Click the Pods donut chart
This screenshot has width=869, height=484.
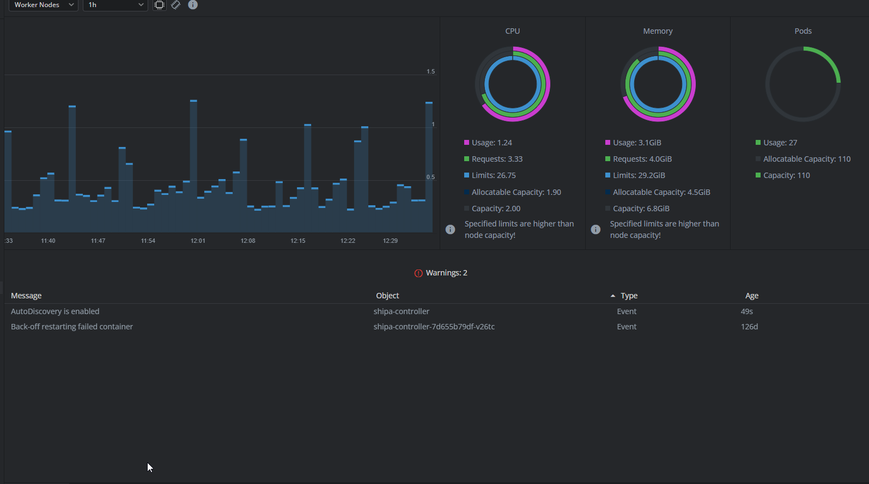click(803, 84)
